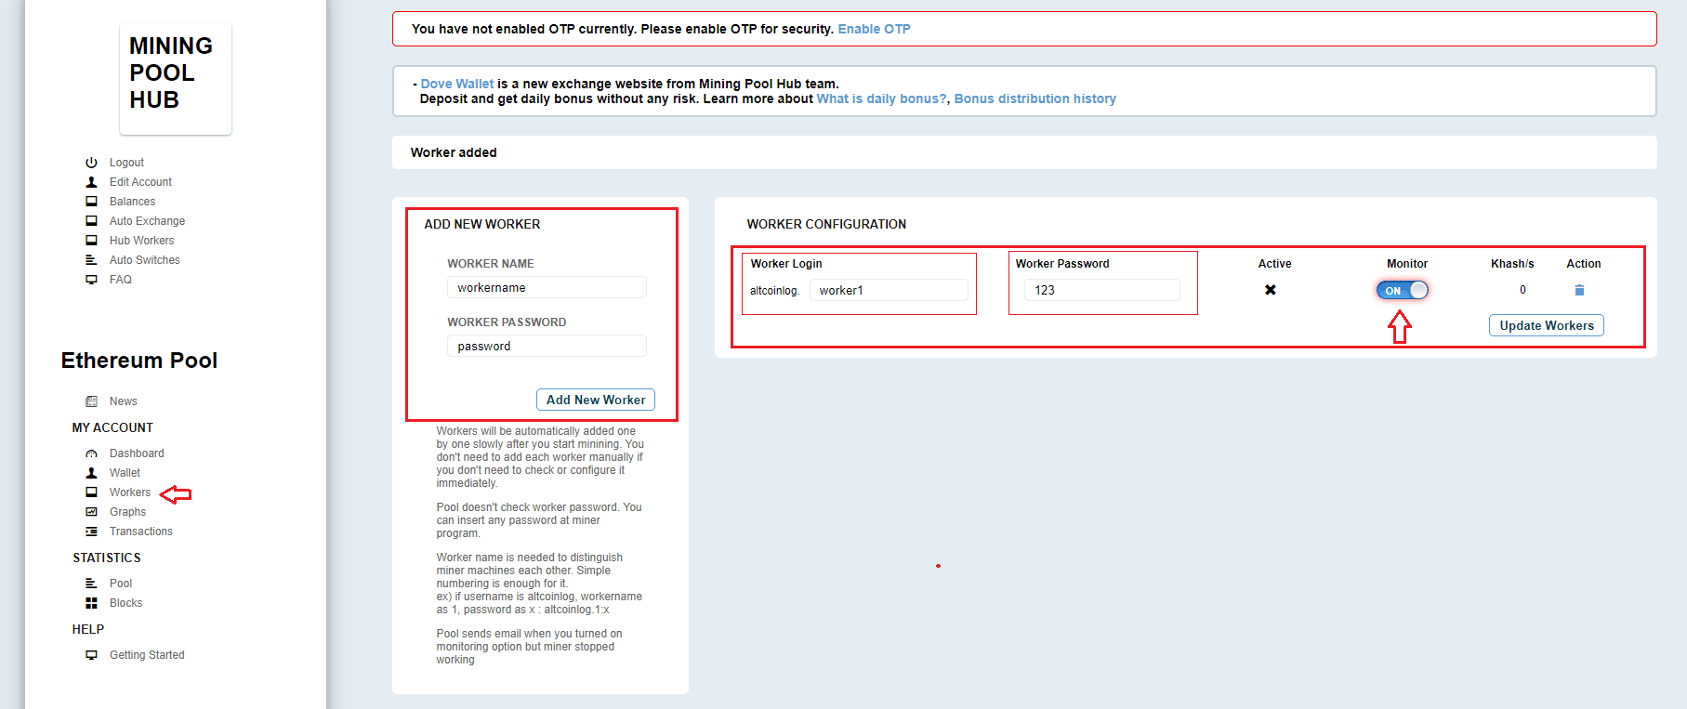Click the Graphs chart icon

91,512
